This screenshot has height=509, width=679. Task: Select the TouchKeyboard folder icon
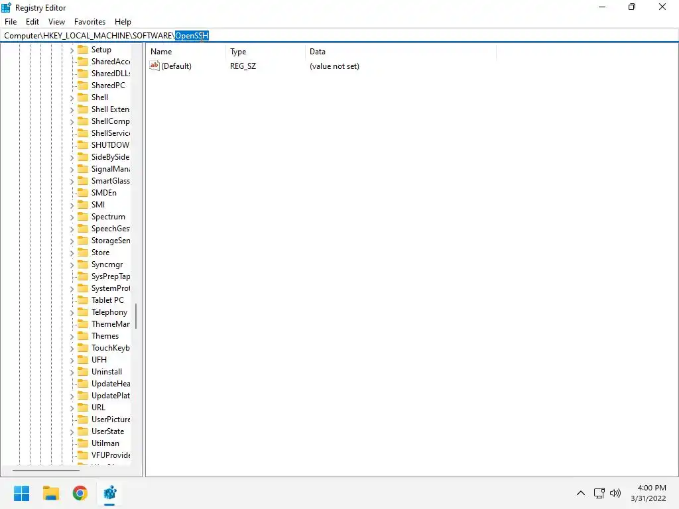click(83, 347)
